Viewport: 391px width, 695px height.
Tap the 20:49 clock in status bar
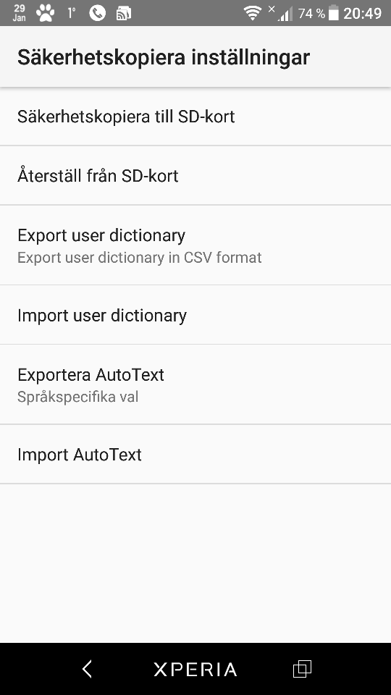tap(363, 13)
